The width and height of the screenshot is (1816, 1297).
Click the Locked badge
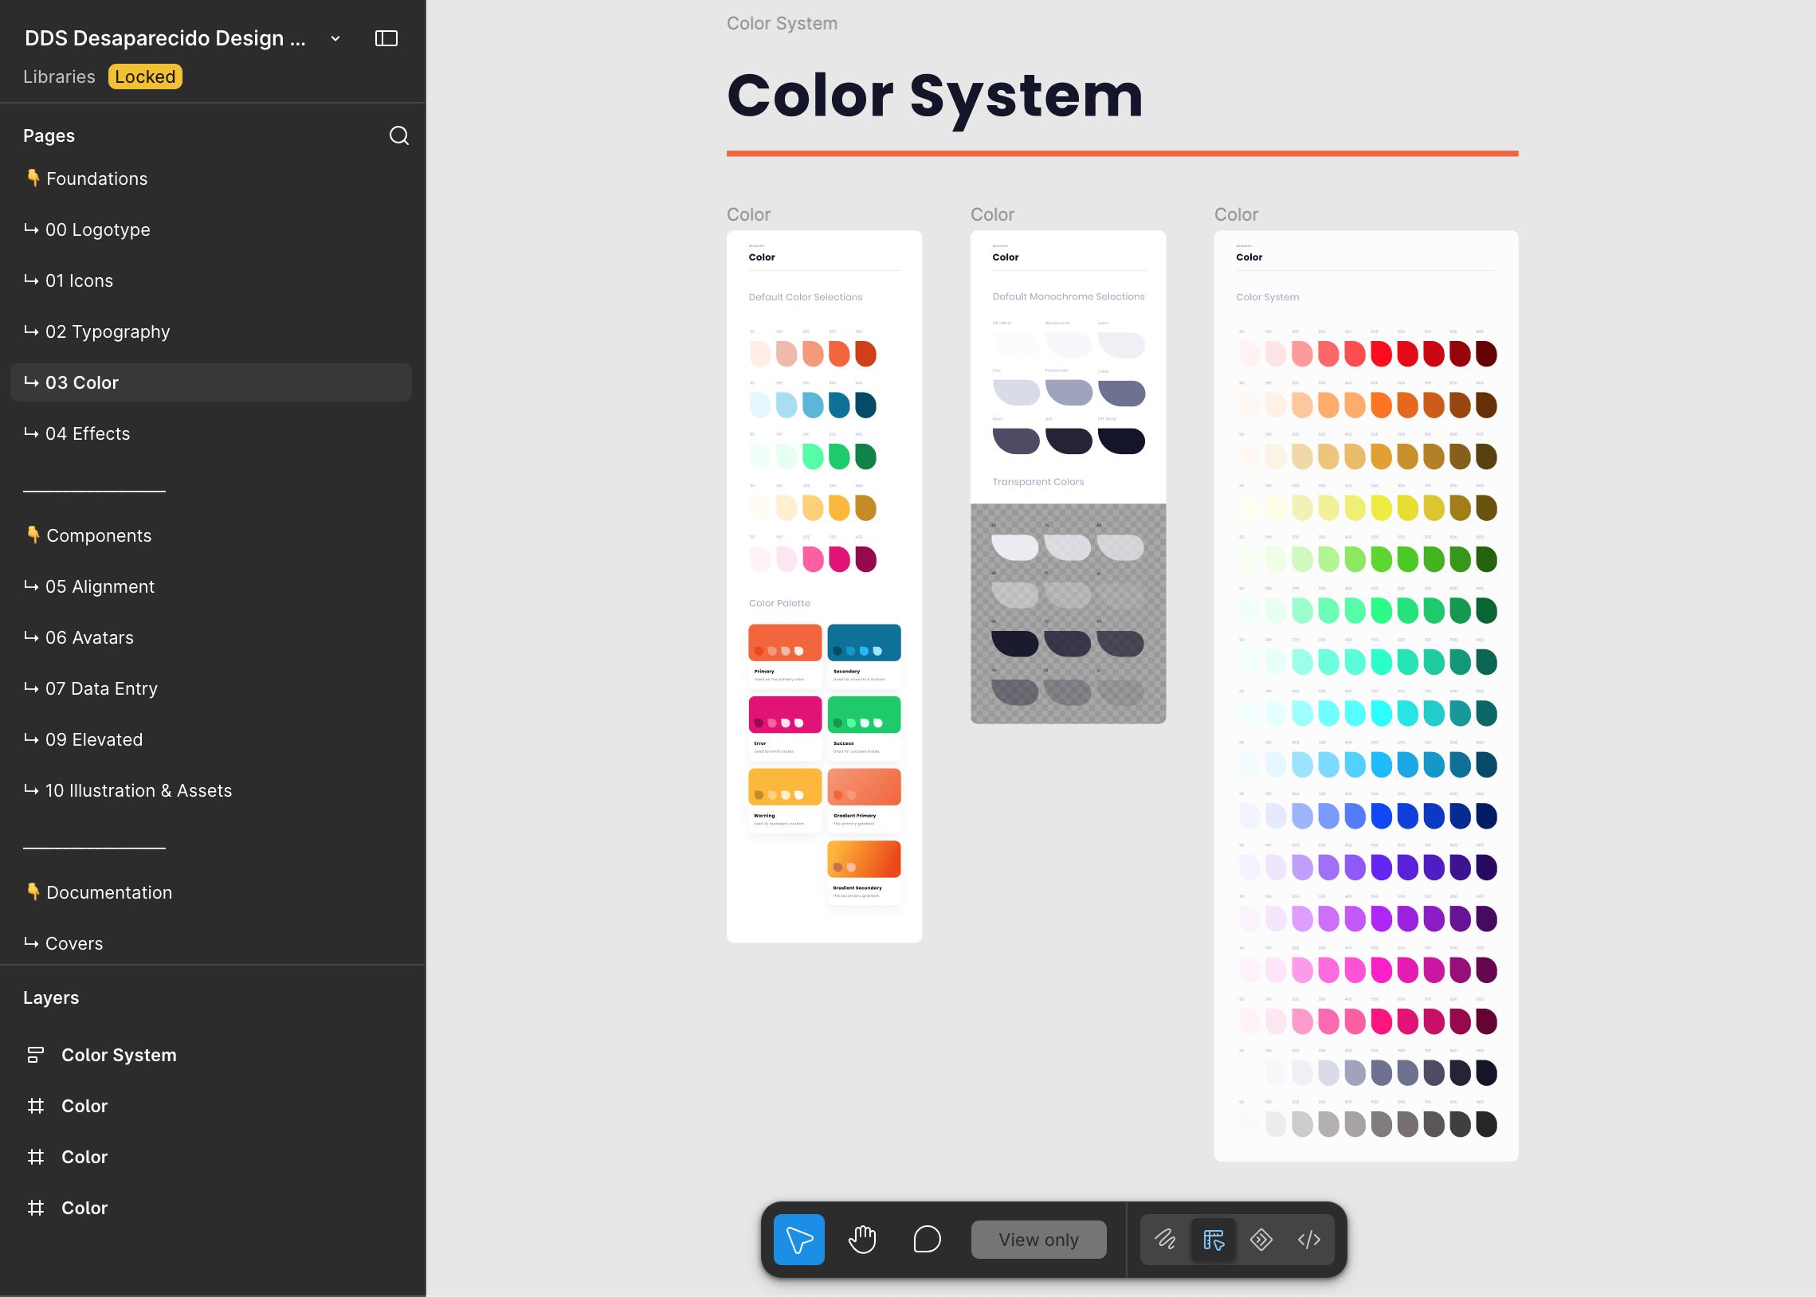coord(145,76)
